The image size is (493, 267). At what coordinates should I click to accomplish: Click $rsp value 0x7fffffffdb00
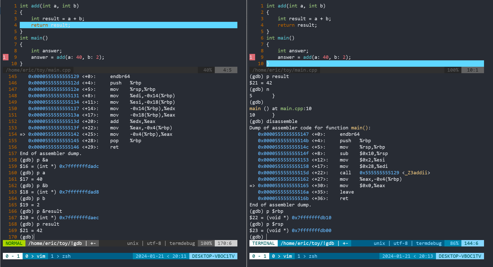click(312, 231)
